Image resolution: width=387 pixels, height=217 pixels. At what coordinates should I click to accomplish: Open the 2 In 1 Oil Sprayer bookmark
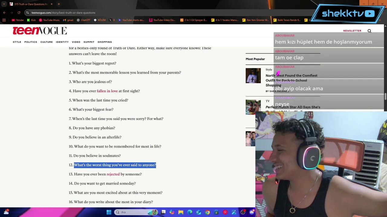click(x=193, y=20)
